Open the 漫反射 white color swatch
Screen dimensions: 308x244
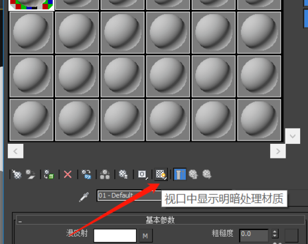[x=115, y=235]
